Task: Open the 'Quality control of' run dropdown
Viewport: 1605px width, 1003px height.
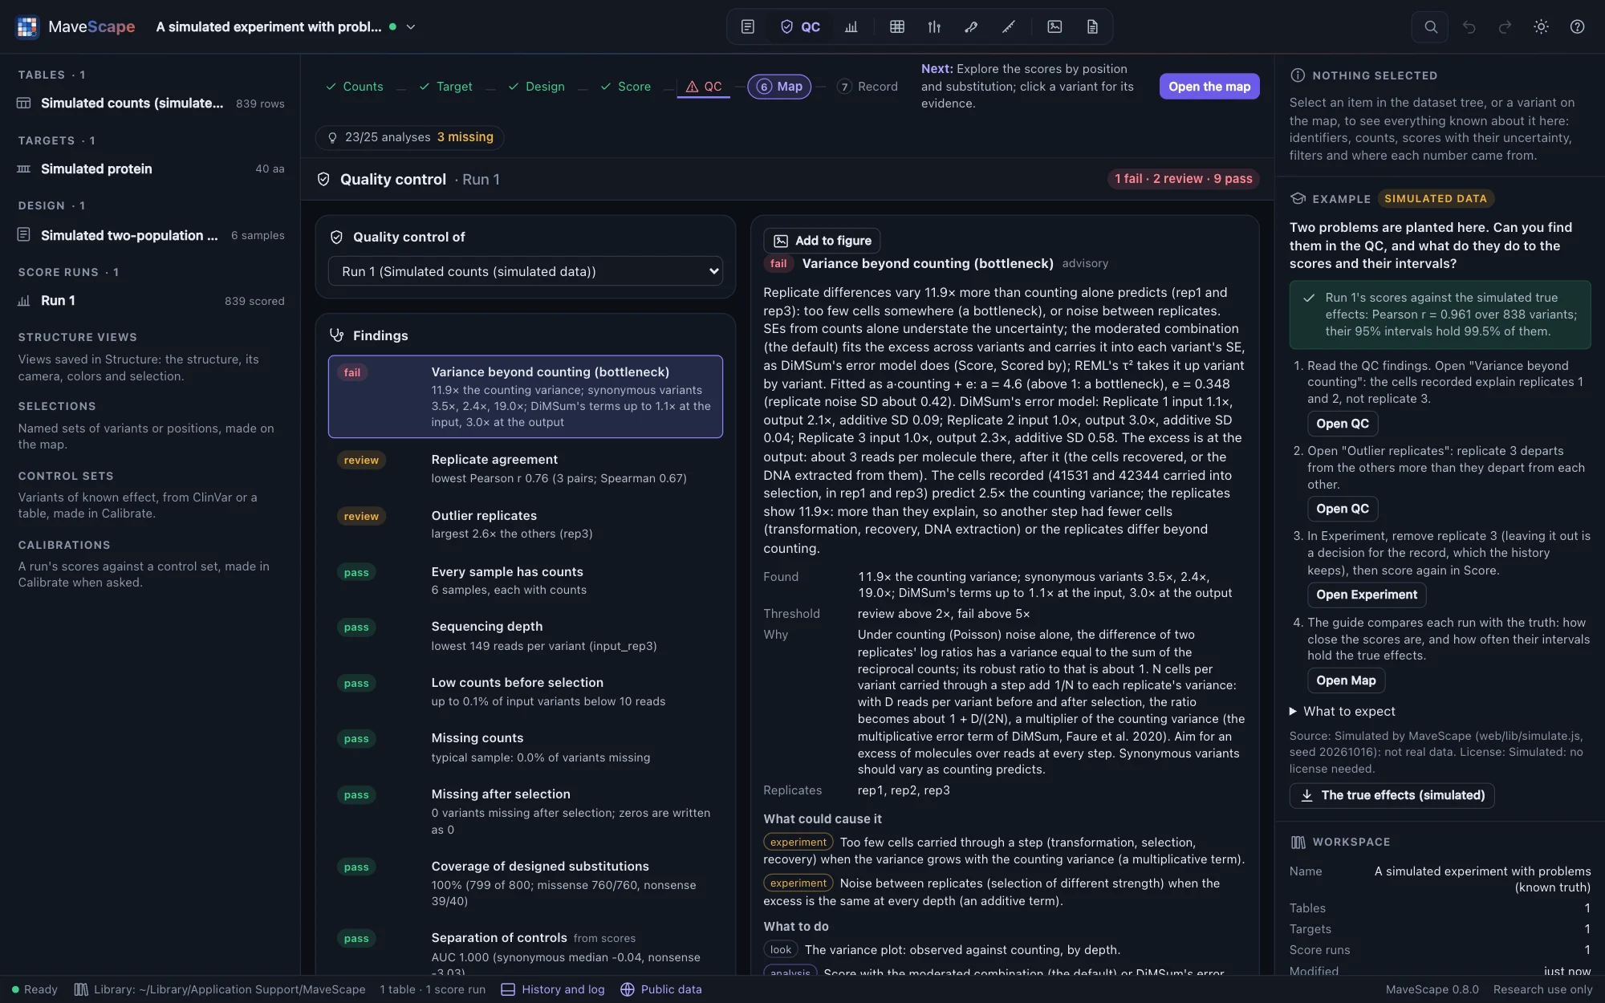Action: coord(526,271)
